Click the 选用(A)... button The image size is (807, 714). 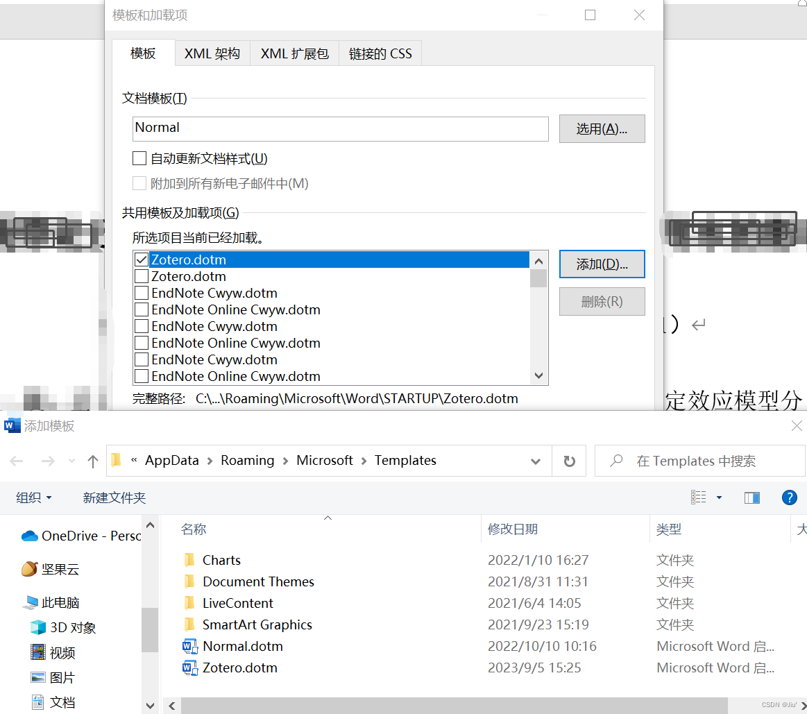click(602, 128)
